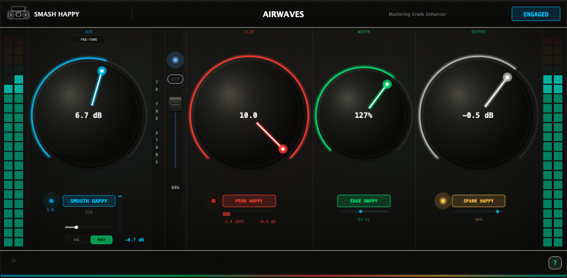Select PRE metering mode

tap(76, 240)
